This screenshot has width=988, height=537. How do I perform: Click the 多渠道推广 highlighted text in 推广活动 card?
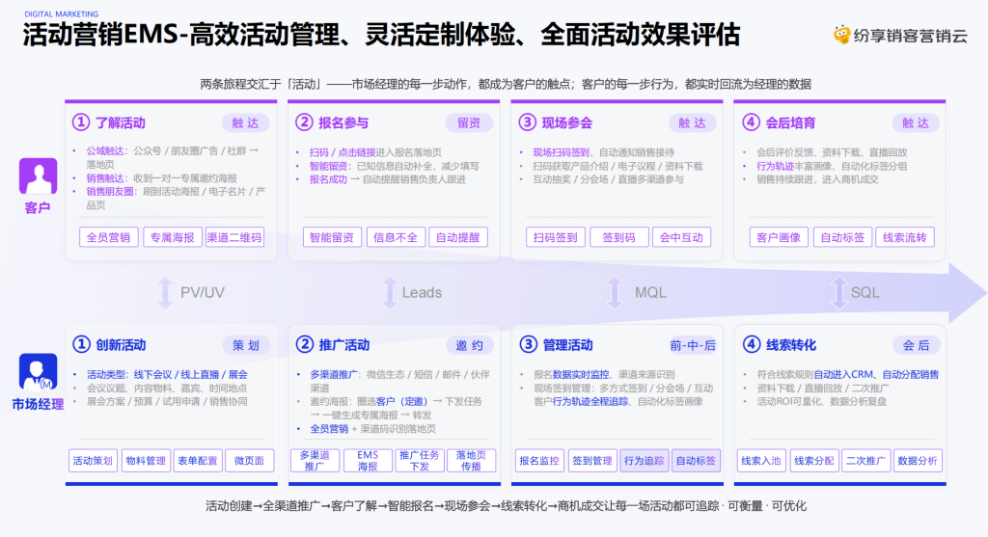[333, 375]
